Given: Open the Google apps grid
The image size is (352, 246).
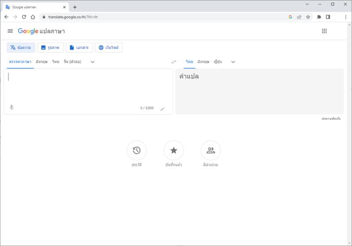Looking at the screenshot, I should pos(324,31).
